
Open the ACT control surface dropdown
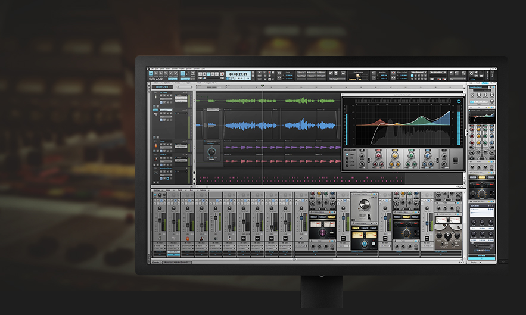(x=438, y=73)
